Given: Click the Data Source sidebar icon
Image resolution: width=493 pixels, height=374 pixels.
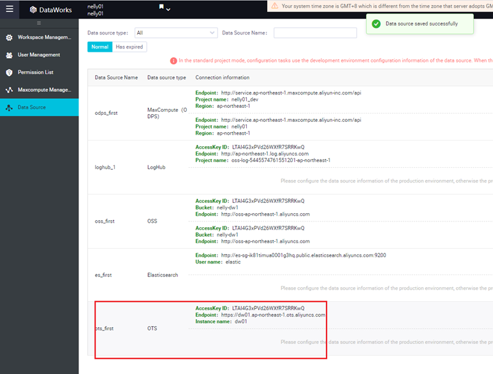Looking at the screenshot, I should click(x=9, y=108).
